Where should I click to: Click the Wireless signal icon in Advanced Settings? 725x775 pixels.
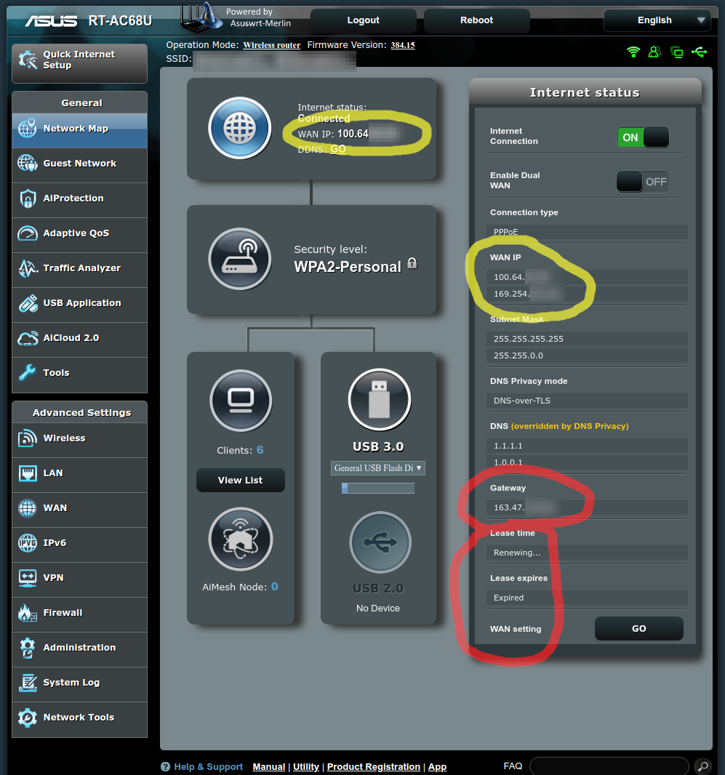(27, 438)
